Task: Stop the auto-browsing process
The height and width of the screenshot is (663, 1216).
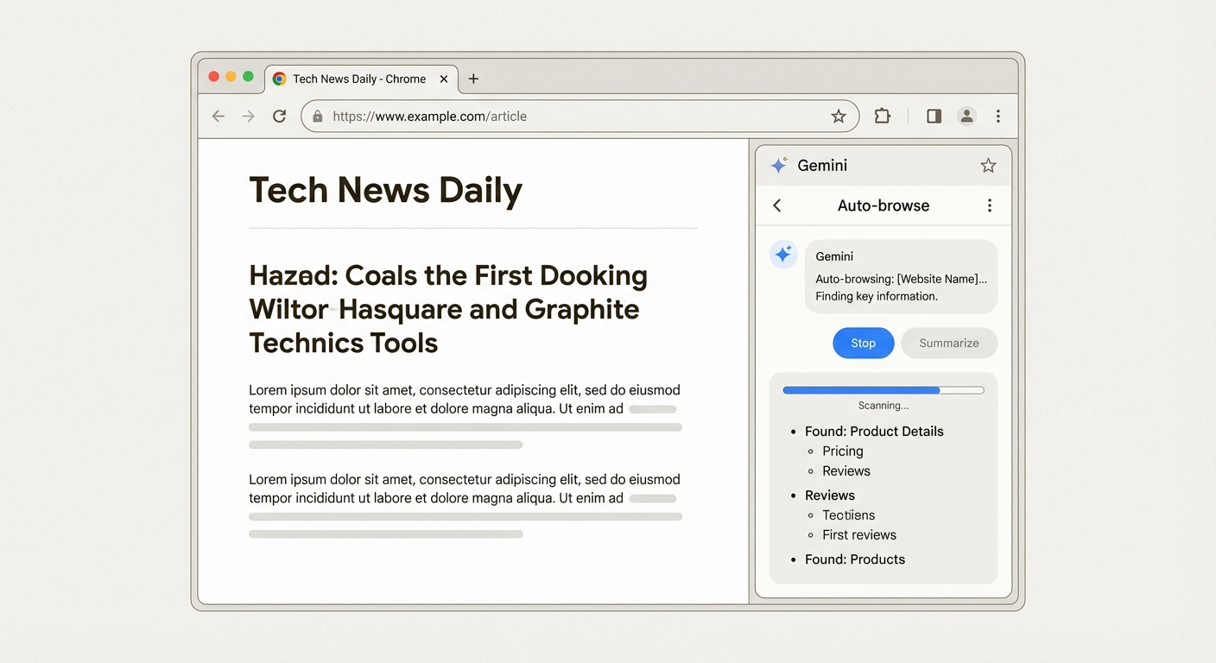Action: point(863,343)
